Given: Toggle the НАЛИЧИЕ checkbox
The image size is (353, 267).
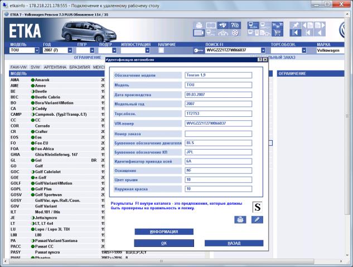Looking at the screenshot, I should point(161,50).
